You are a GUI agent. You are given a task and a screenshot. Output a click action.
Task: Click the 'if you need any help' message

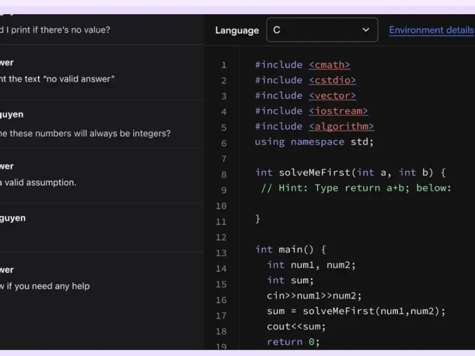pos(45,286)
